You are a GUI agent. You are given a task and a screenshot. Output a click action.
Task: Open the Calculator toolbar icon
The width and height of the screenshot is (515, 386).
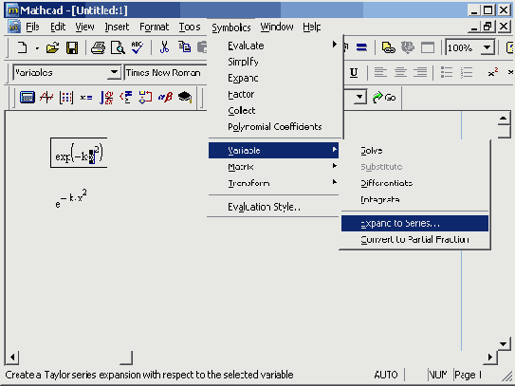(27, 98)
